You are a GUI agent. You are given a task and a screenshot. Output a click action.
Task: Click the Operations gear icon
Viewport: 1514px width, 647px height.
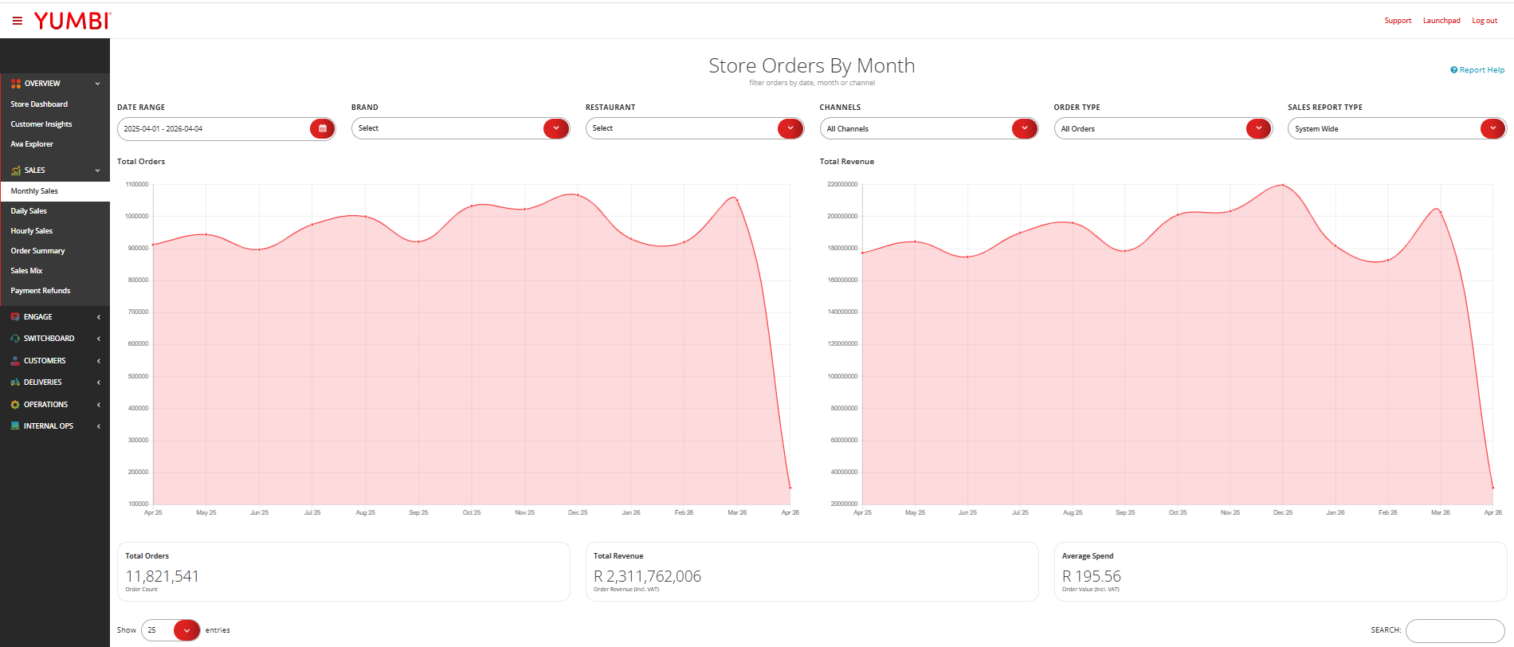(x=15, y=405)
